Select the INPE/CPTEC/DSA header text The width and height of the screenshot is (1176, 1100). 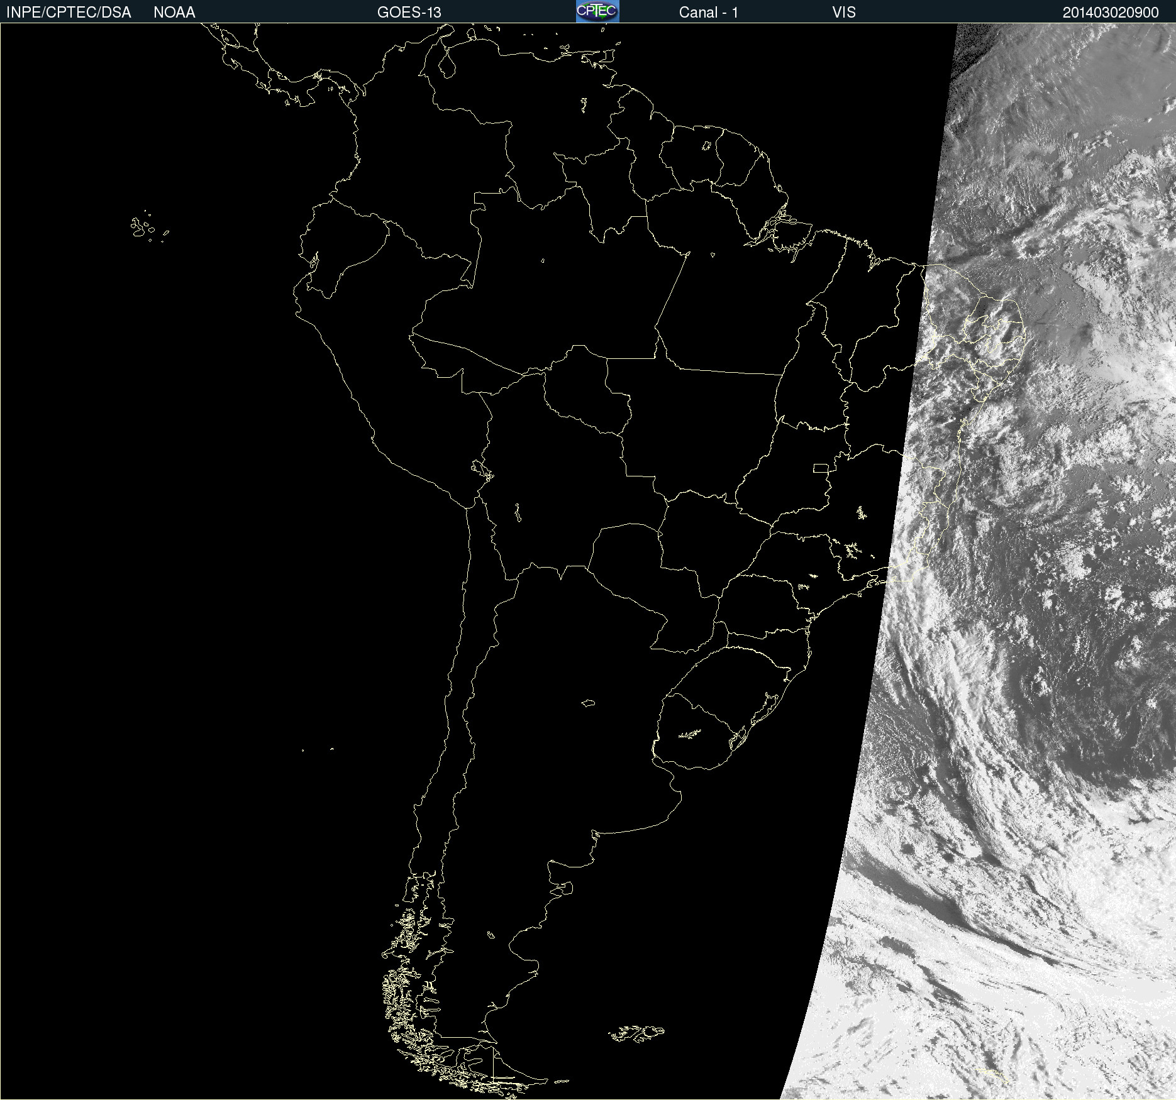(x=69, y=13)
